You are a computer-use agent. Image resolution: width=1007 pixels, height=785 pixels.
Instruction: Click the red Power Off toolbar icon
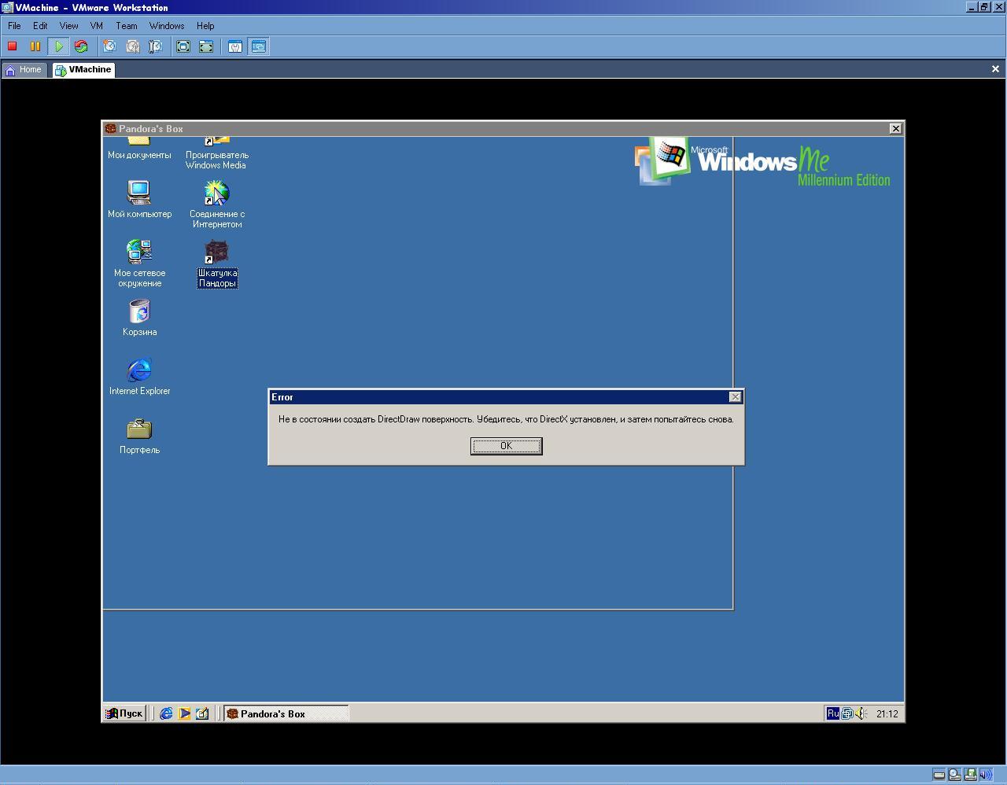(x=13, y=46)
